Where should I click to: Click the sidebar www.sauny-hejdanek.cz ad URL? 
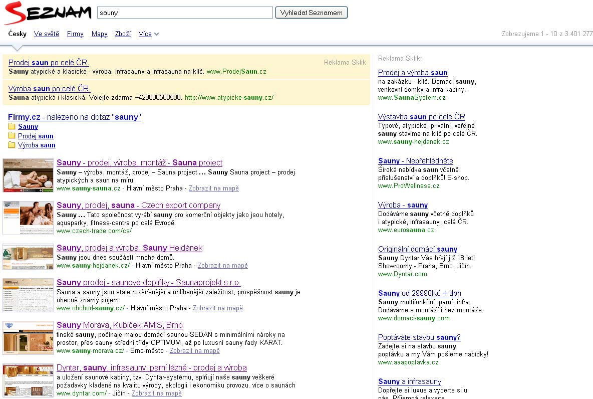pos(414,141)
